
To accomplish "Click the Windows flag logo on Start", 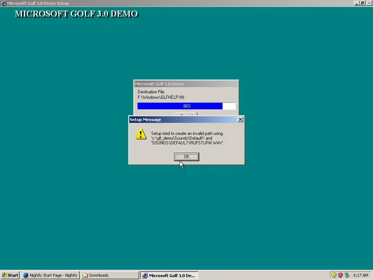I will pyautogui.click(x=4, y=275).
